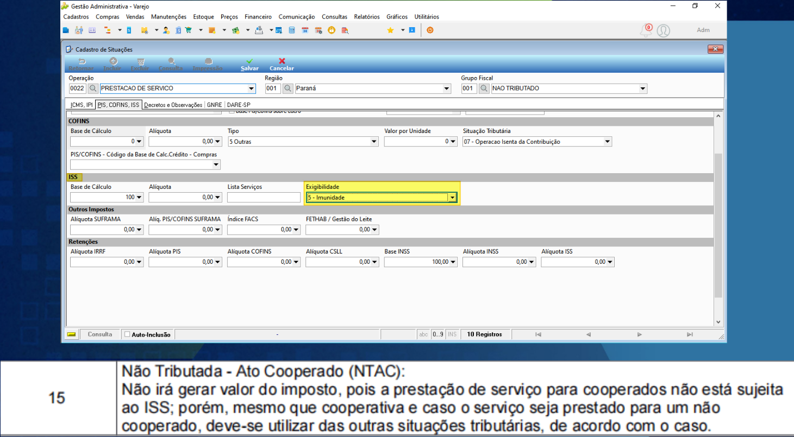Enable the Auto-Inclusão checkbox

(x=127, y=334)
